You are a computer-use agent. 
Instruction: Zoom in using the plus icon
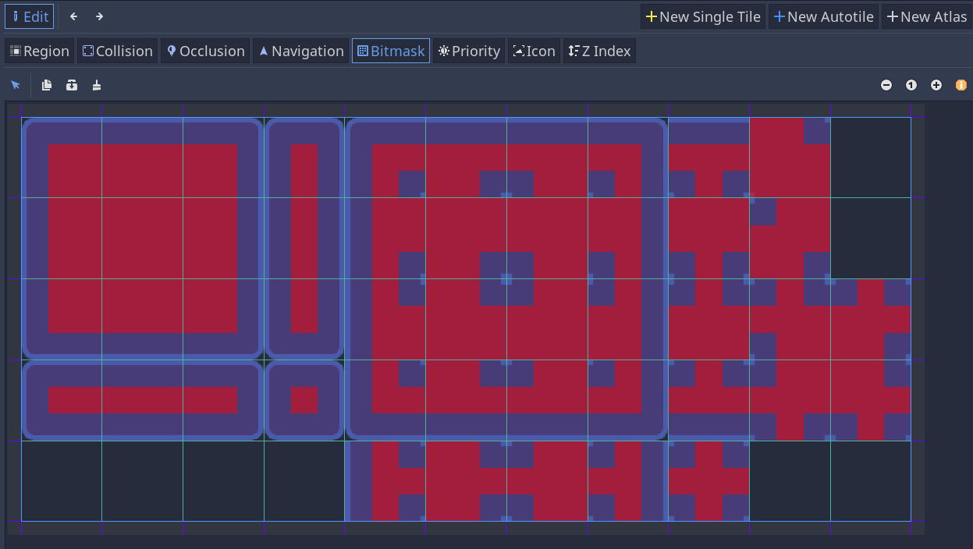pos(936,85)
